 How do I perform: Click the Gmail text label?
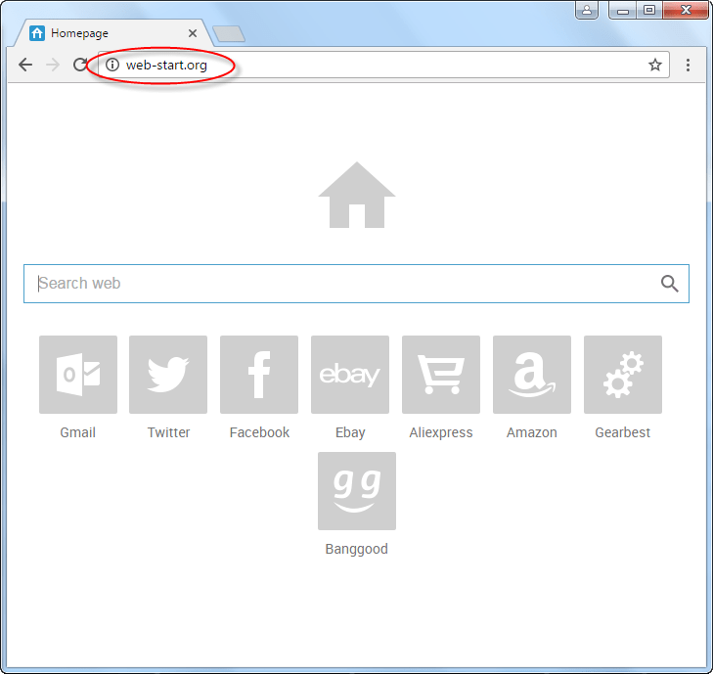tap(78, 432)
